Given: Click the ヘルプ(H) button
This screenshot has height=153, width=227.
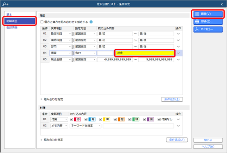Looking at the screenshot, I should click(x=208, y=147).
